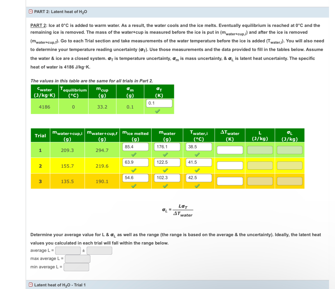Image resolution: width=335 pixels, height=289 pixels.
Task: Click checkmark under Trial 1 ice melted 85.4
Action: [x=134, y=155]
